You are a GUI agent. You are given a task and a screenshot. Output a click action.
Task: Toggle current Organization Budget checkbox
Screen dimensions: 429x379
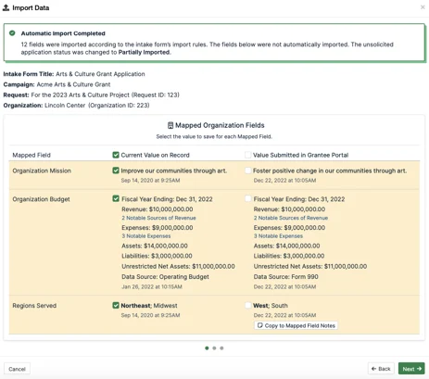[116, 198]
